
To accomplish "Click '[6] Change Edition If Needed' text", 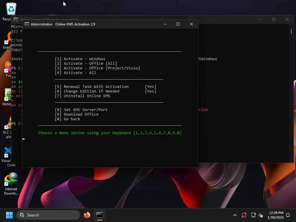I will coord(87,91).
